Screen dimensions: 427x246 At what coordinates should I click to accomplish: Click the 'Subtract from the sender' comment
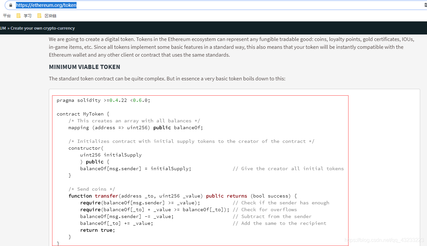[x=272, y=216]
